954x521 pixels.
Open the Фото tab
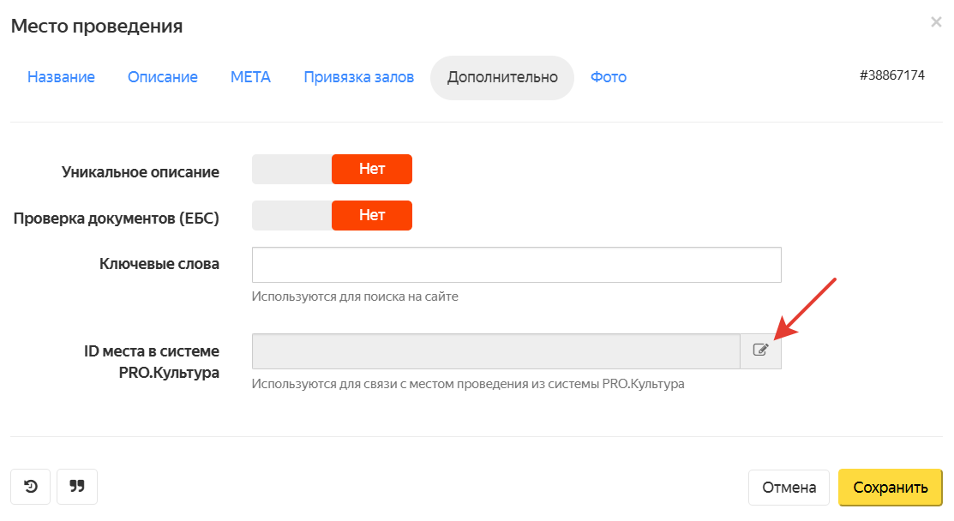[609, 77]
